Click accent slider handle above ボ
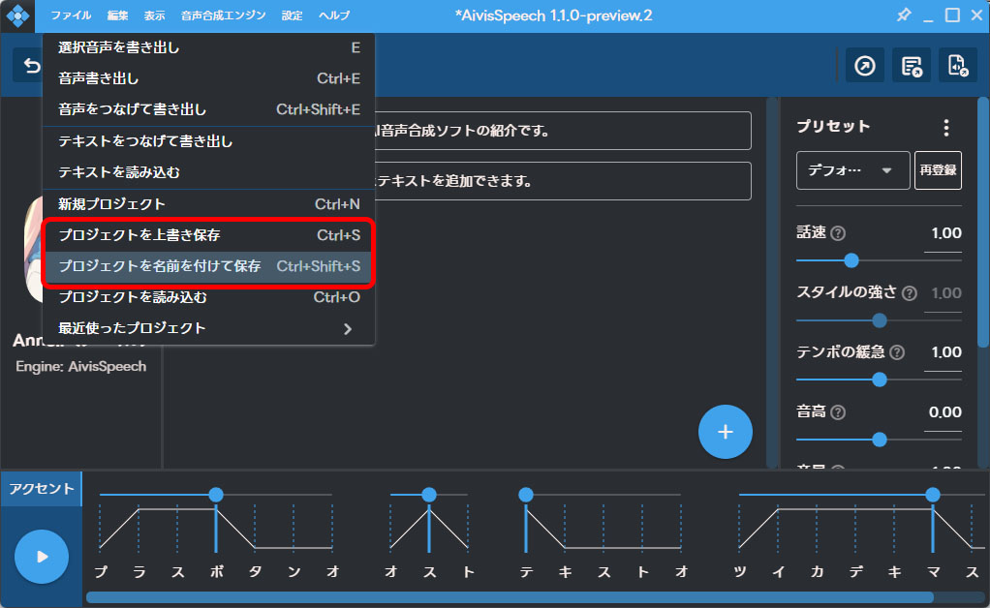The width and height of the screenshot is (990, 608). (x=216, y=495)
